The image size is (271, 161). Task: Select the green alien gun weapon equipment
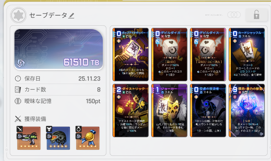[29, 138]
